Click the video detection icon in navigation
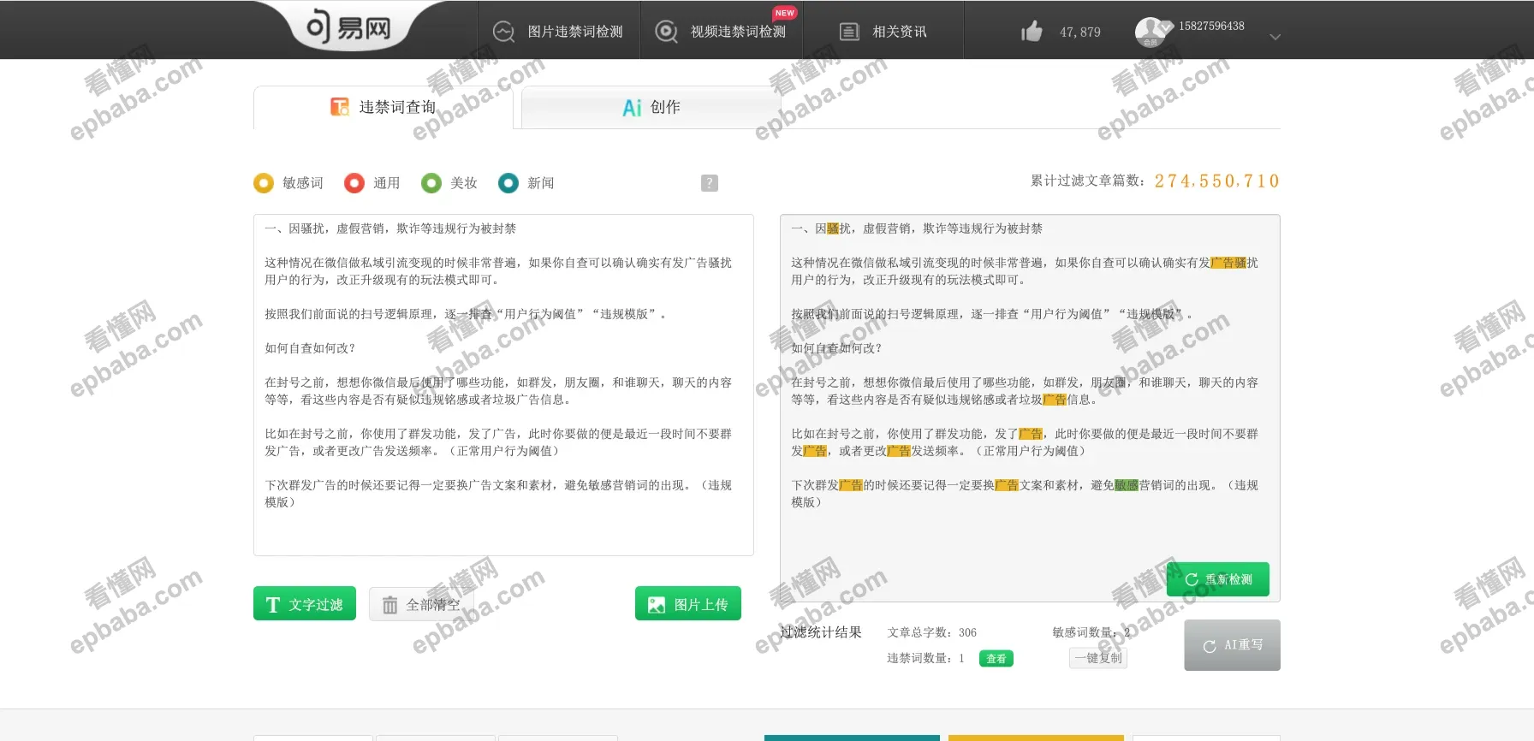Viewport: 1534px width, 741px height. pyautogui.click(x=666, y=32)
